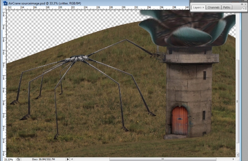Click the horizontal scrollbar left arrow

(72, 159)
